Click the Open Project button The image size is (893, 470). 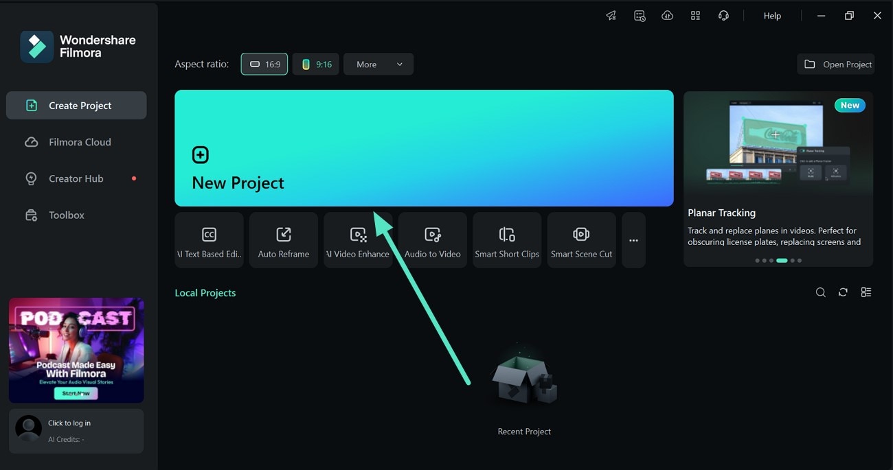coord(836,64)
